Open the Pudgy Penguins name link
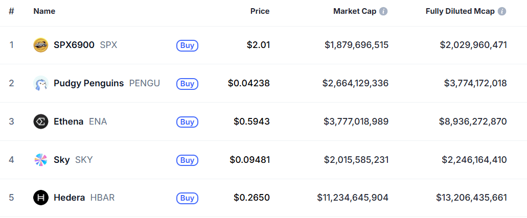The height and width of the screenshot is (218, 527). click(89, 83)
